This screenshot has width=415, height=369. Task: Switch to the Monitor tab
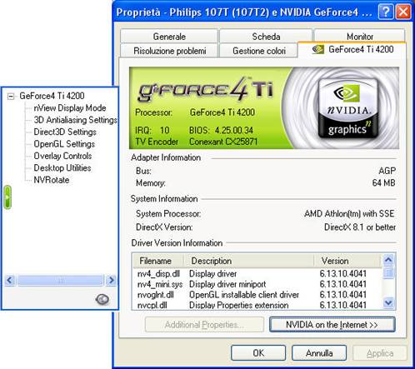click(x=360, y=36)
